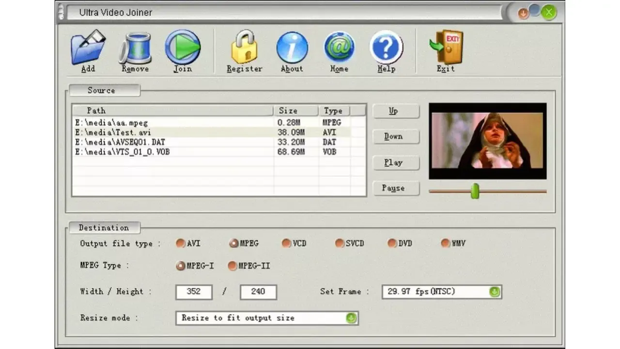Click the Add files folder icon
This screenshot has width=620, height=349.
tap(88, 48)
